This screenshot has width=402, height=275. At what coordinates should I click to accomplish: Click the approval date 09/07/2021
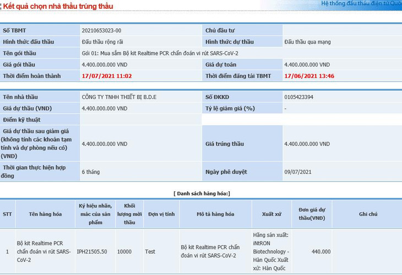(x=298, y=172)
